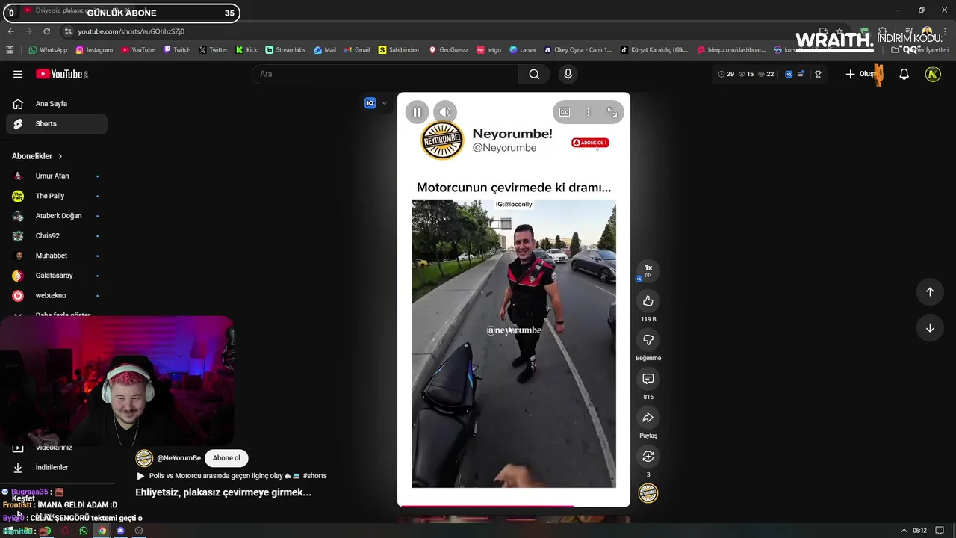Open the linked video Polis vs Motorcu
The height and width of the screenshot is (538, 956).
pos(232,476)
